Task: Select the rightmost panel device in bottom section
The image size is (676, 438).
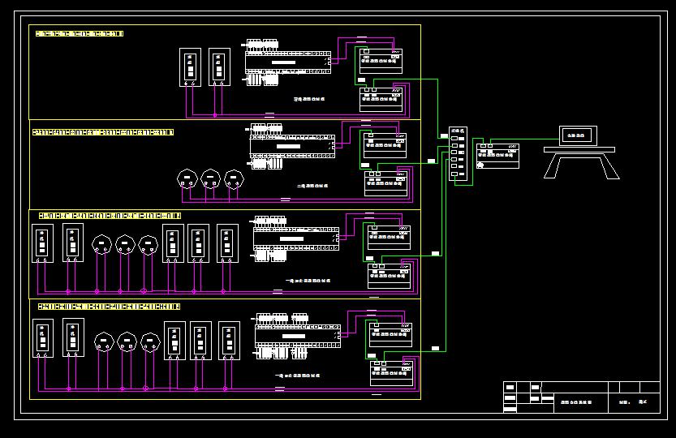Action: (x=229, y=341)
